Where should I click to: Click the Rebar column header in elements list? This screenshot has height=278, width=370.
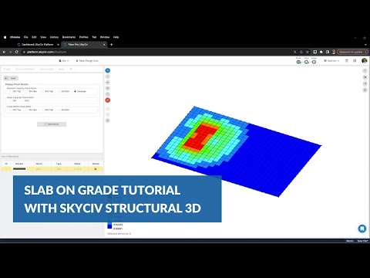77,164
